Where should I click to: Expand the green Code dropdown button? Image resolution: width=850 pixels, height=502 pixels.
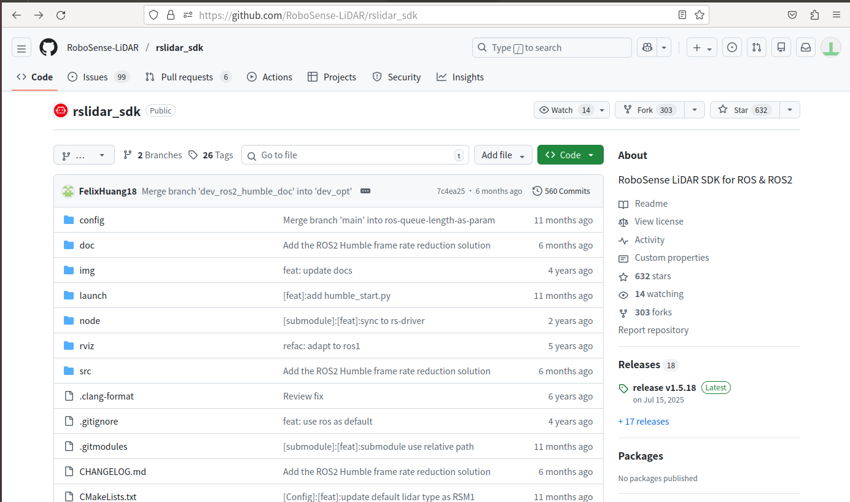click(x=570, y=155)
